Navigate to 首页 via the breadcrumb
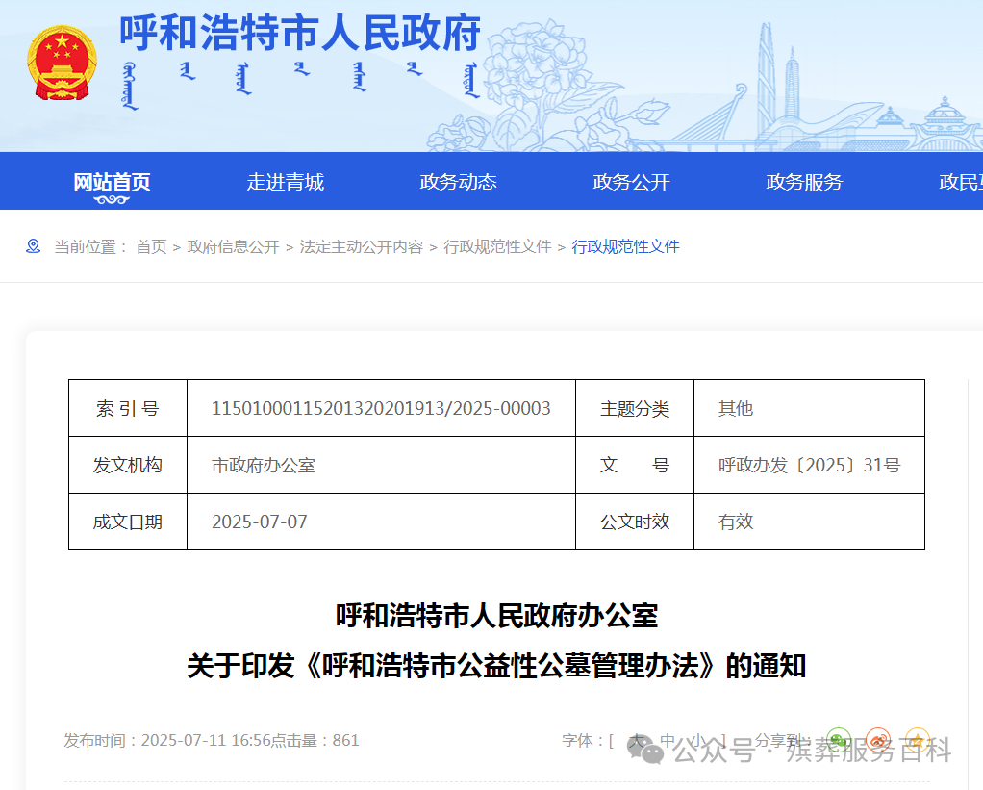The height and width of the screenshot is (790, 983). pos(150,246)
